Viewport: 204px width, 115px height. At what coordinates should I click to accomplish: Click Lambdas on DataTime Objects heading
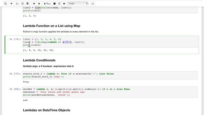tap(47, 110)
